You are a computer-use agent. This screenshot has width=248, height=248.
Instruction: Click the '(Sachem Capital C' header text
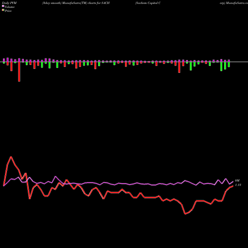(x=148, y=3)
